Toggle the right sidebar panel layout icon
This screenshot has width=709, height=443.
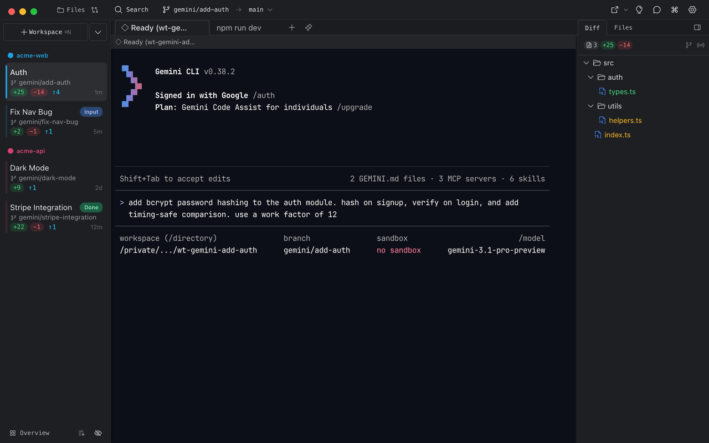click(697, 28)
